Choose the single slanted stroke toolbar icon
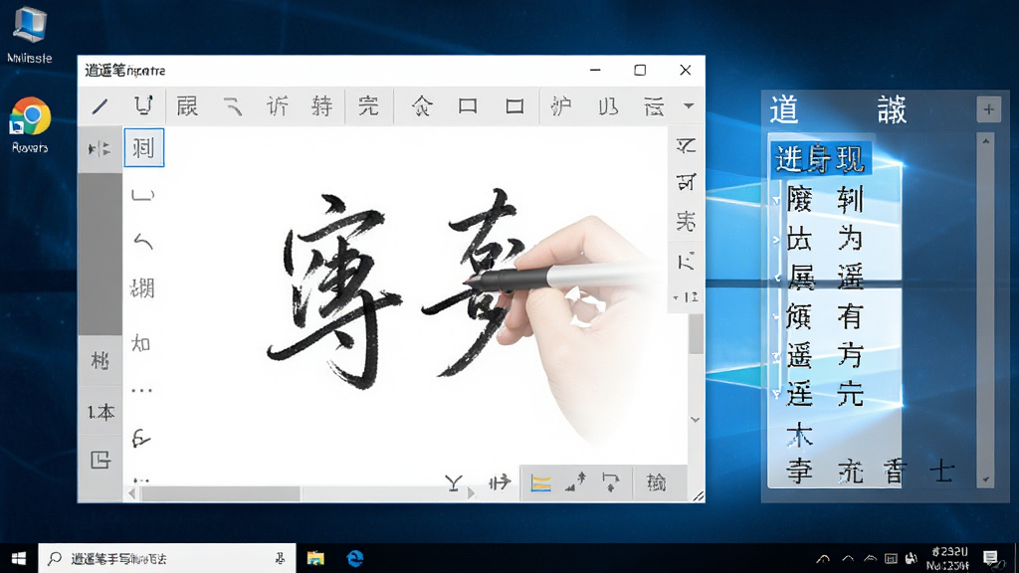1019x573 pixels. pos(233,106)
